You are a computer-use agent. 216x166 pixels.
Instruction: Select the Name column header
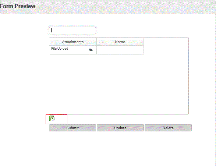120,42
